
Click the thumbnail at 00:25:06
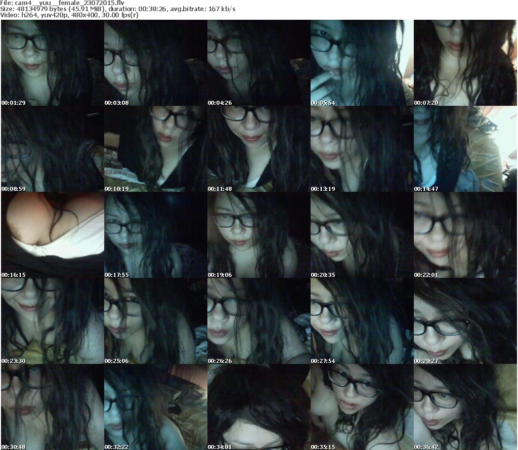click(x=156, y=321)
